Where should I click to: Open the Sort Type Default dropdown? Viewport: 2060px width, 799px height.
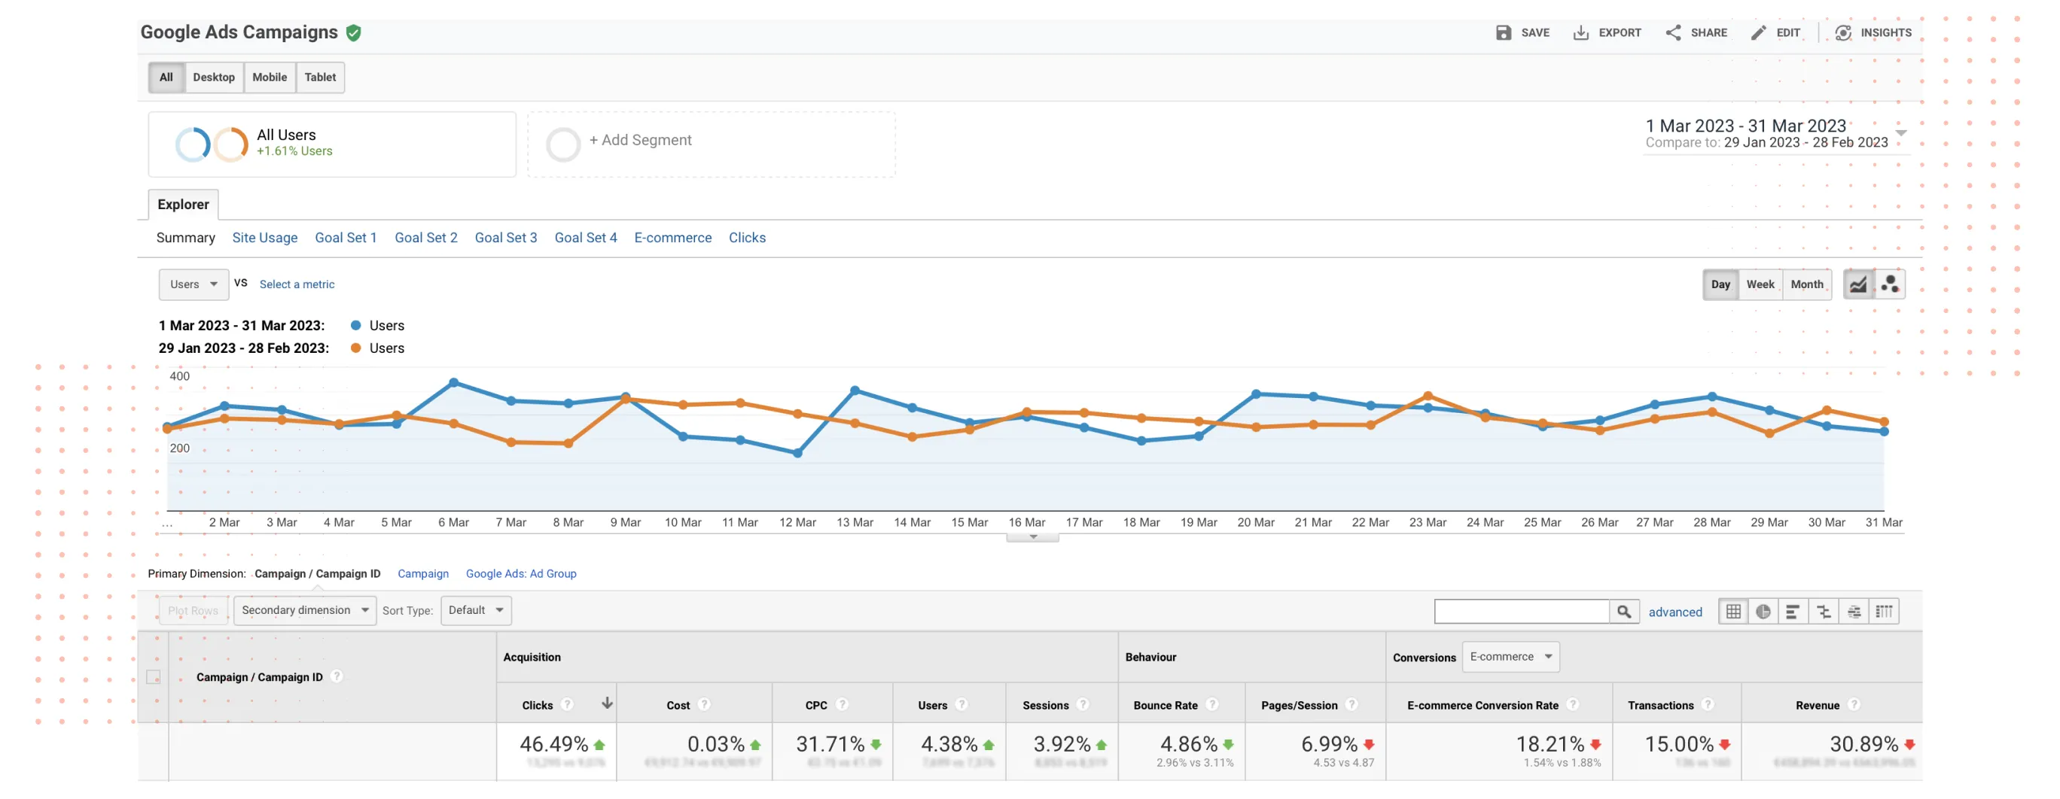[x=476, y=610]
